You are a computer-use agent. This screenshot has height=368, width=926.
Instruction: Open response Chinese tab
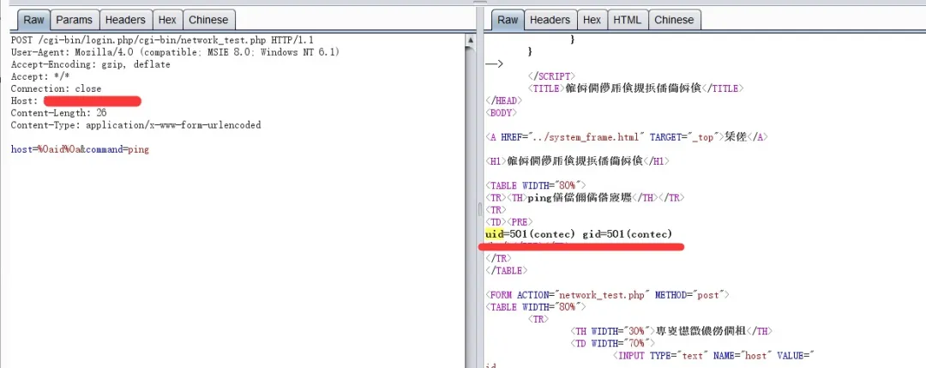click(x=674, y=20)
